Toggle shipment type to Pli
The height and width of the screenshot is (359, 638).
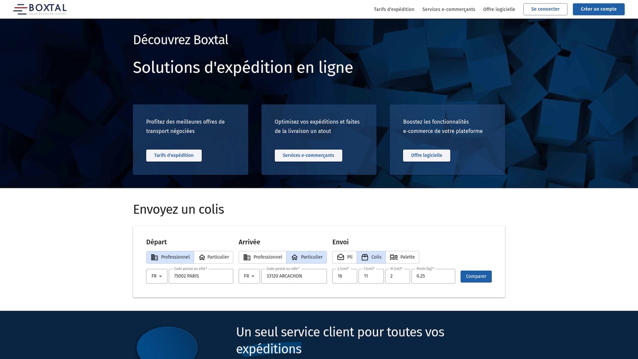coord(344,257)
